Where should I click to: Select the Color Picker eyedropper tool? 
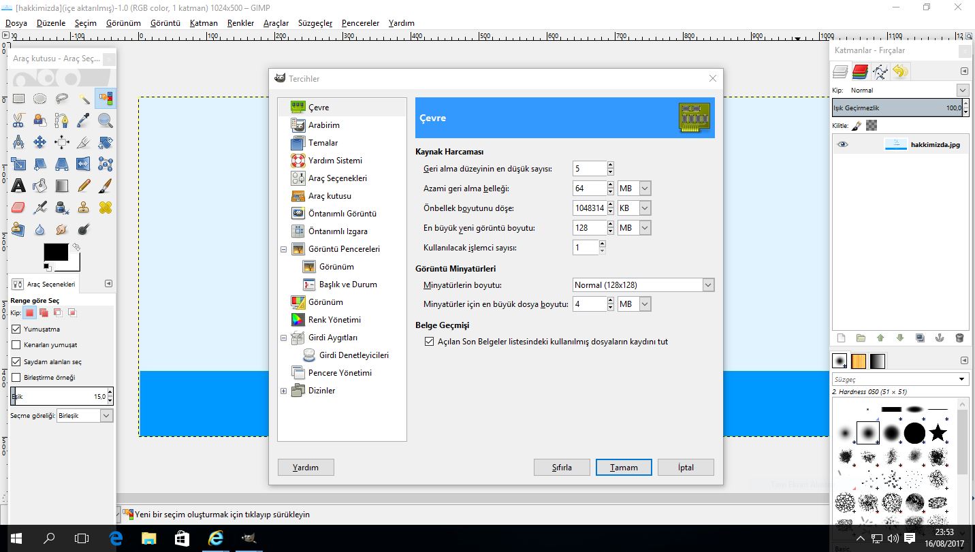coord(84,120)
